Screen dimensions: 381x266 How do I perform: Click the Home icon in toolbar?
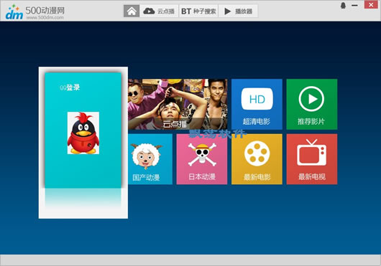[x=132, y=11]
